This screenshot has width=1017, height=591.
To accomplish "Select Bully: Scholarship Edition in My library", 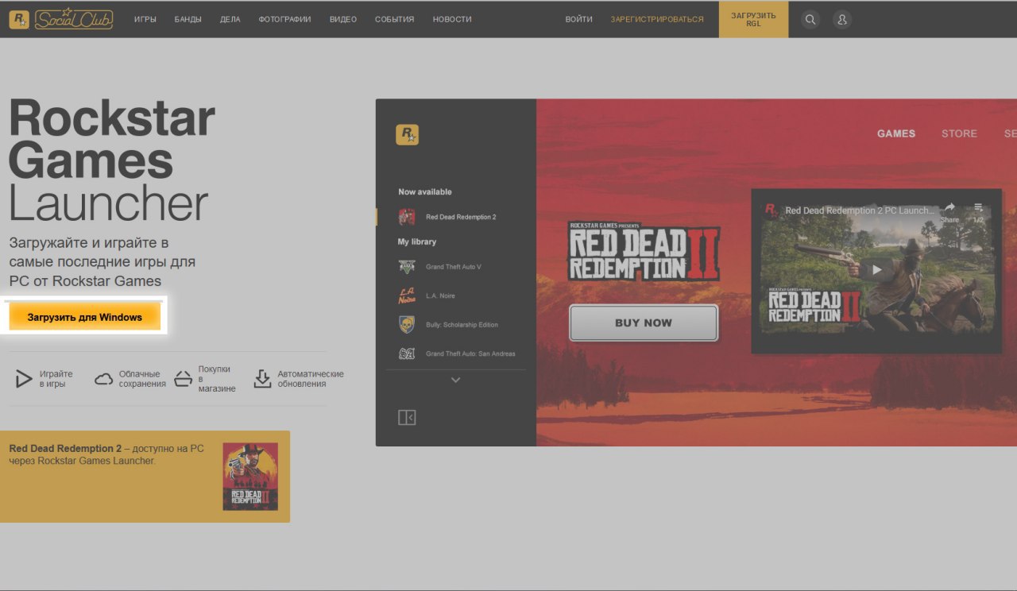I will pyautogui.click(x=462, y=325).
